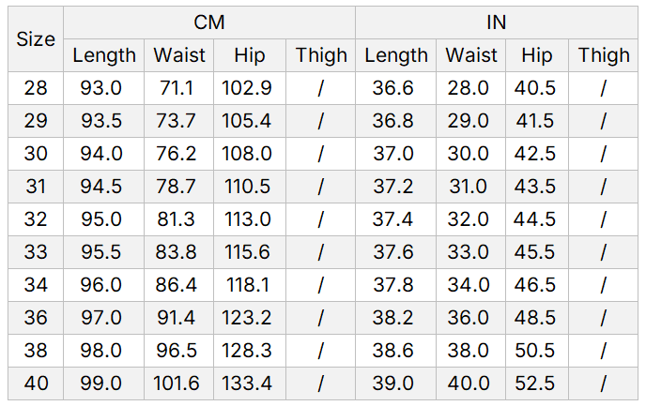Click the Waist header under IN
Image resolution: width=646 pixels, height=406 pixels.
tap(471, 55)
